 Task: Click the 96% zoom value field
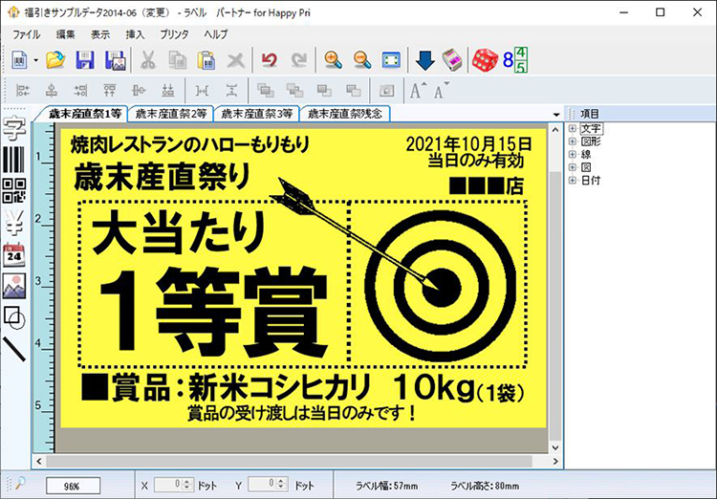point(73,486)
